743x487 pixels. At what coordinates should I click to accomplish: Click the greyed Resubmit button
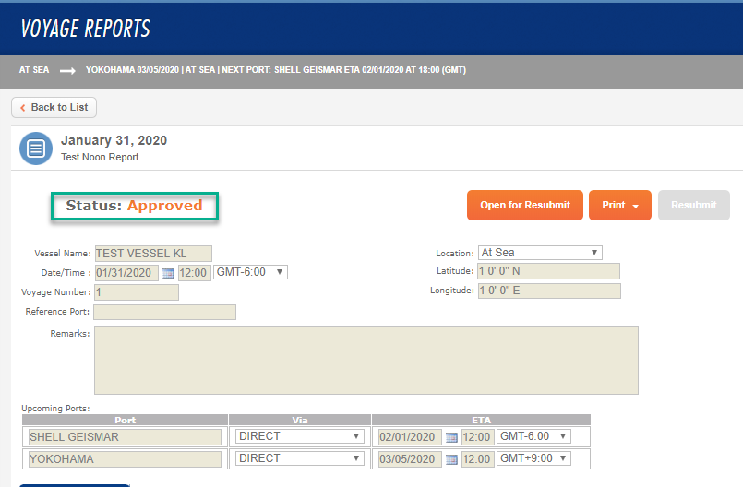(x=693, y=205)
